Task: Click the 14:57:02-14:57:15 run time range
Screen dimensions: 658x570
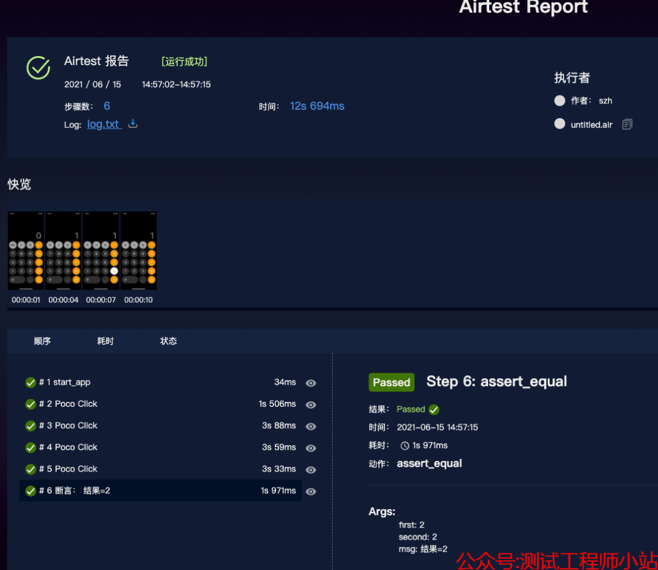Action: pos(176,84)
